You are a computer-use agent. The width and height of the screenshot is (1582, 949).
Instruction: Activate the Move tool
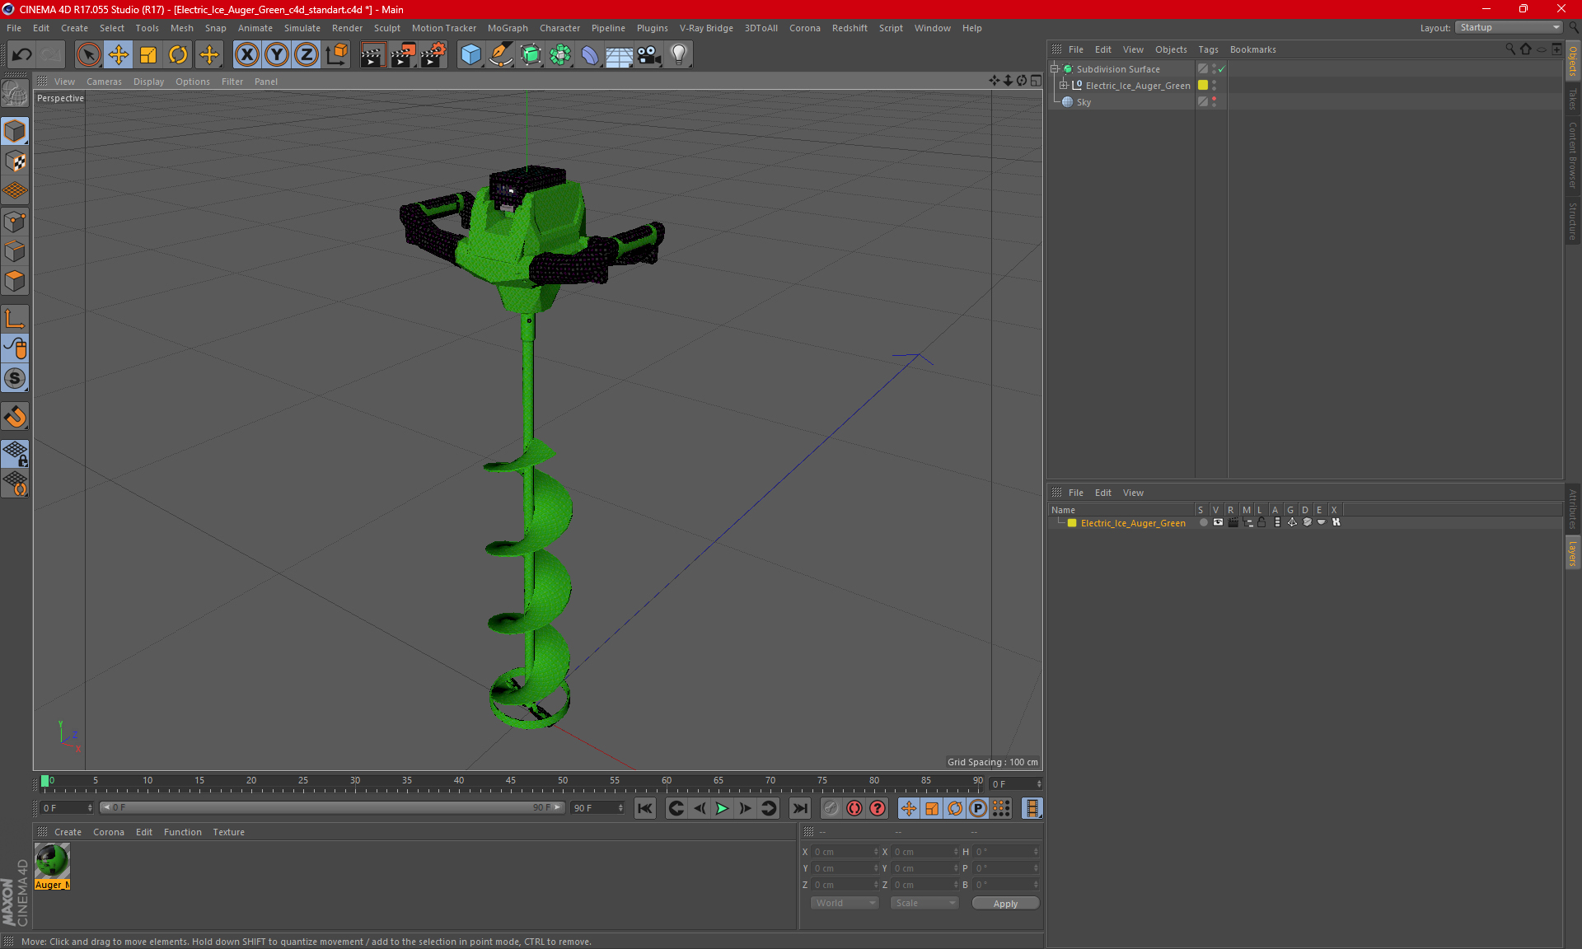point(119,55)
